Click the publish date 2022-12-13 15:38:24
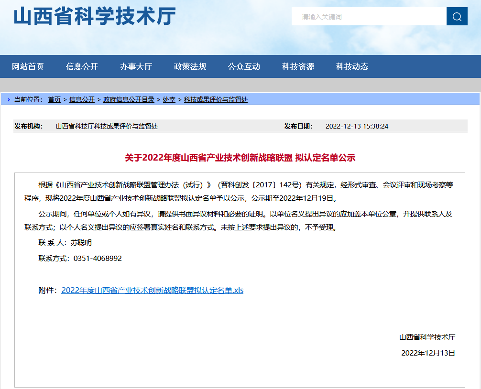This screenshot has width=481, height=389. click(357, 126)
